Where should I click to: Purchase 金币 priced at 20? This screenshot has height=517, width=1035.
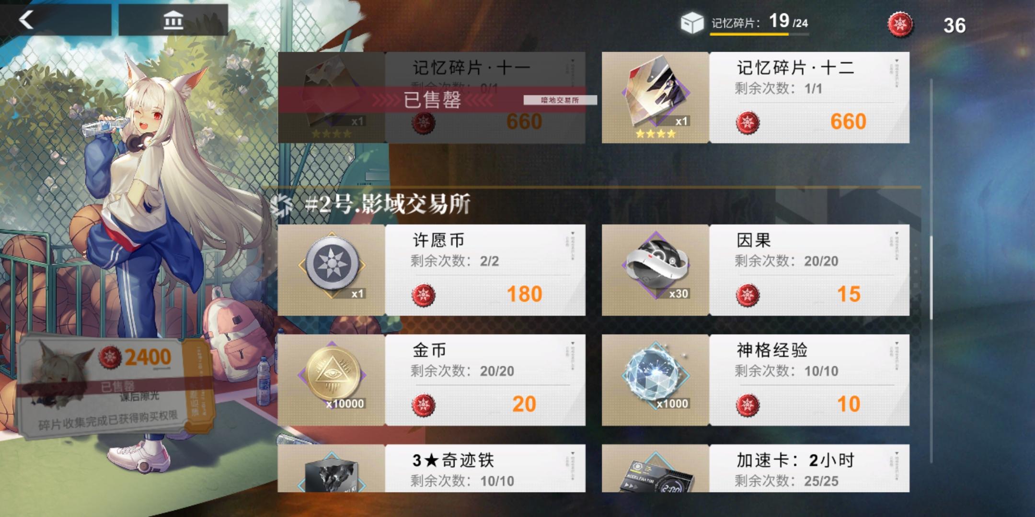pos(485,404)
